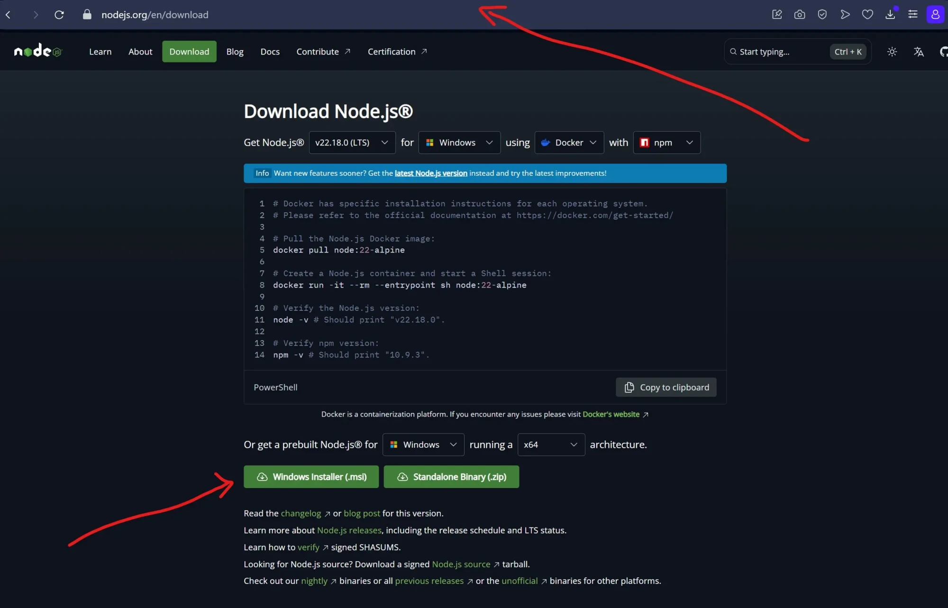Click the Windows logo in prebuilt platform selector
The image size is (948, 608).
point(394,445)
